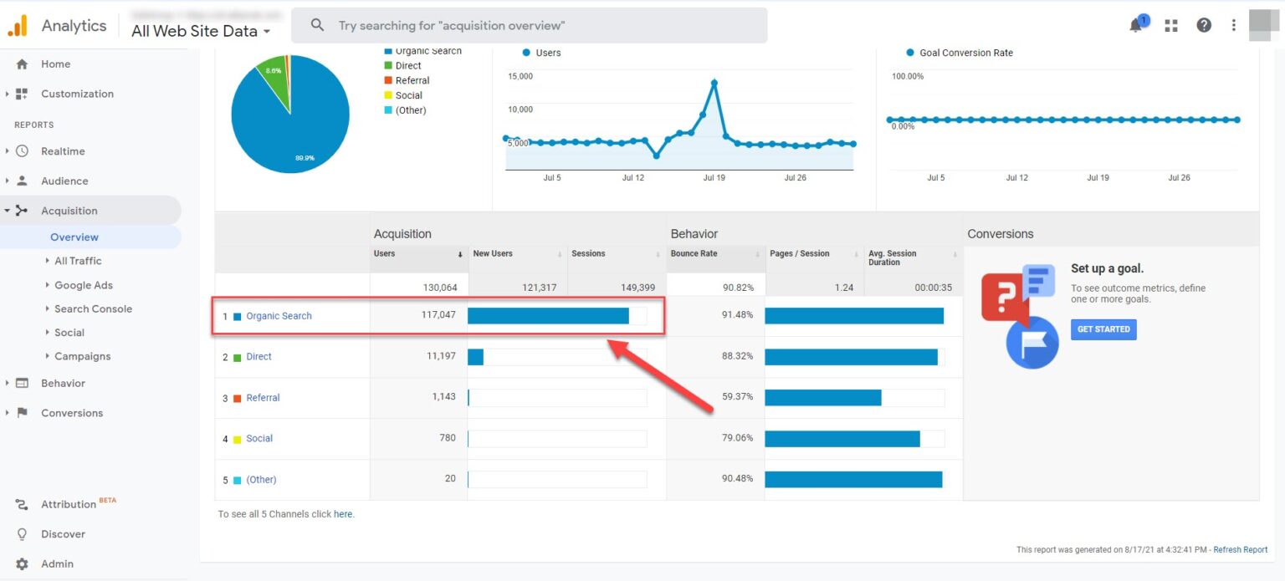Click the Realtime clock icon
Screen dimensions: 1285x581
pos(23,151)
